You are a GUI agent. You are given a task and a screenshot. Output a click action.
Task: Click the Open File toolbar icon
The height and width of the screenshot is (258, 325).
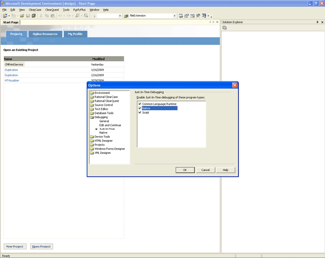[22, 16]
